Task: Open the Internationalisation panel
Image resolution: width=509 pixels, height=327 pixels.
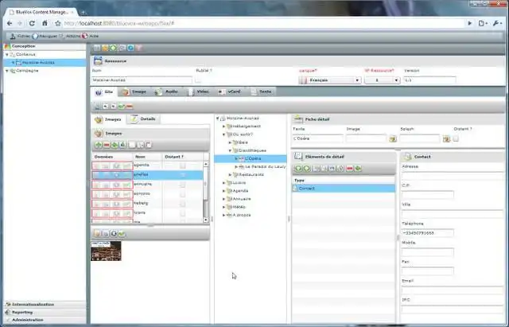Action: [45, 305]
